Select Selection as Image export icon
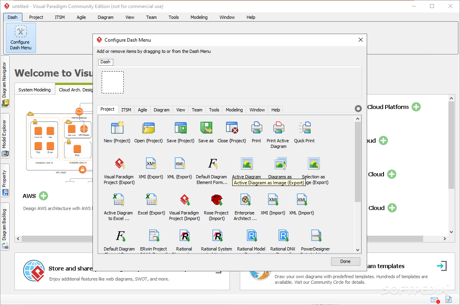The width and height of the screenshot is (460, 305). (313, 164)
